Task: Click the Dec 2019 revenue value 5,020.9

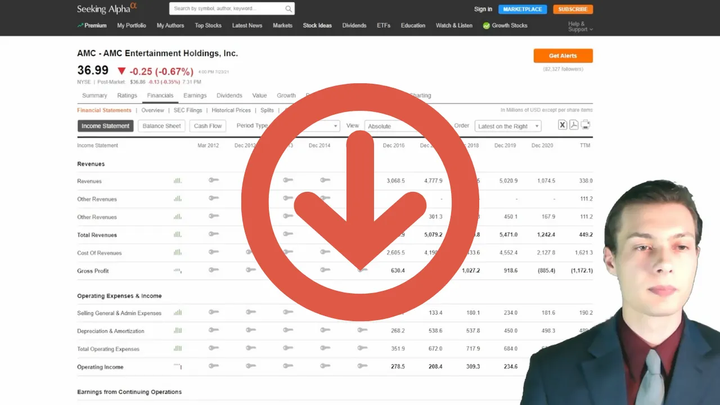Action: click(508, 181)
